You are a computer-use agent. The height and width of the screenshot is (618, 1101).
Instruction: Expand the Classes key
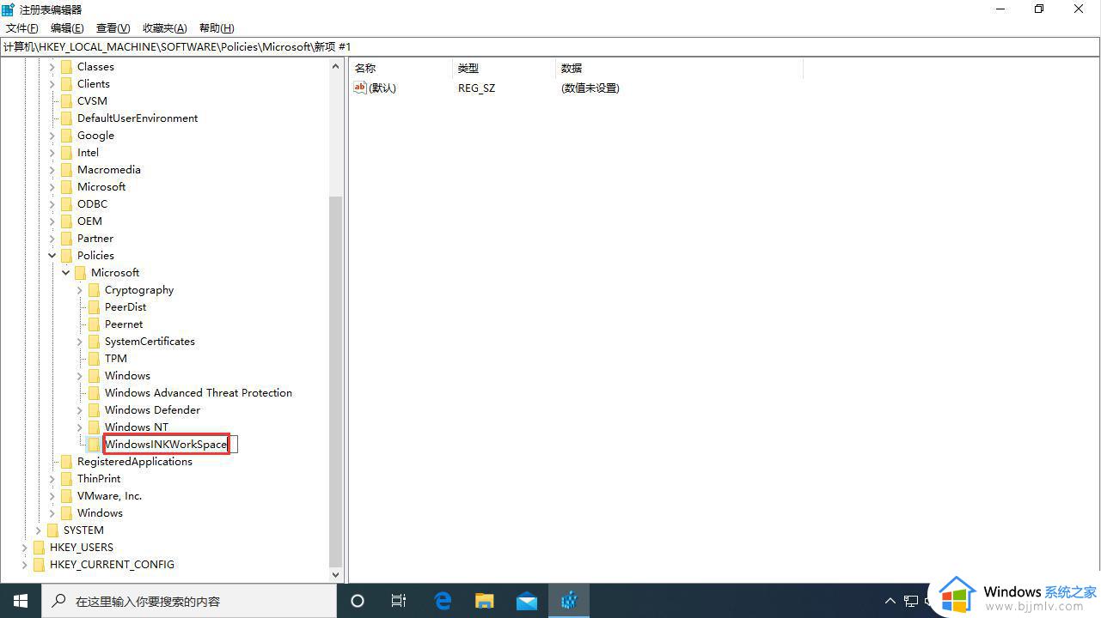click(52, 67)
